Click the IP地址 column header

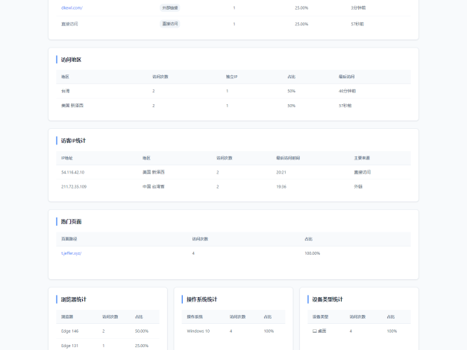(x=67, y=158)
